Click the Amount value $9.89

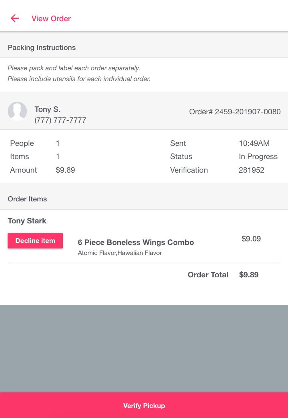pyautogui.click(x=65, y=170)
